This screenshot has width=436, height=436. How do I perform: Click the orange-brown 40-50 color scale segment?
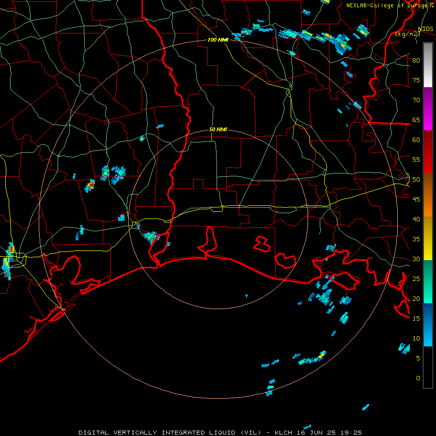428,195
